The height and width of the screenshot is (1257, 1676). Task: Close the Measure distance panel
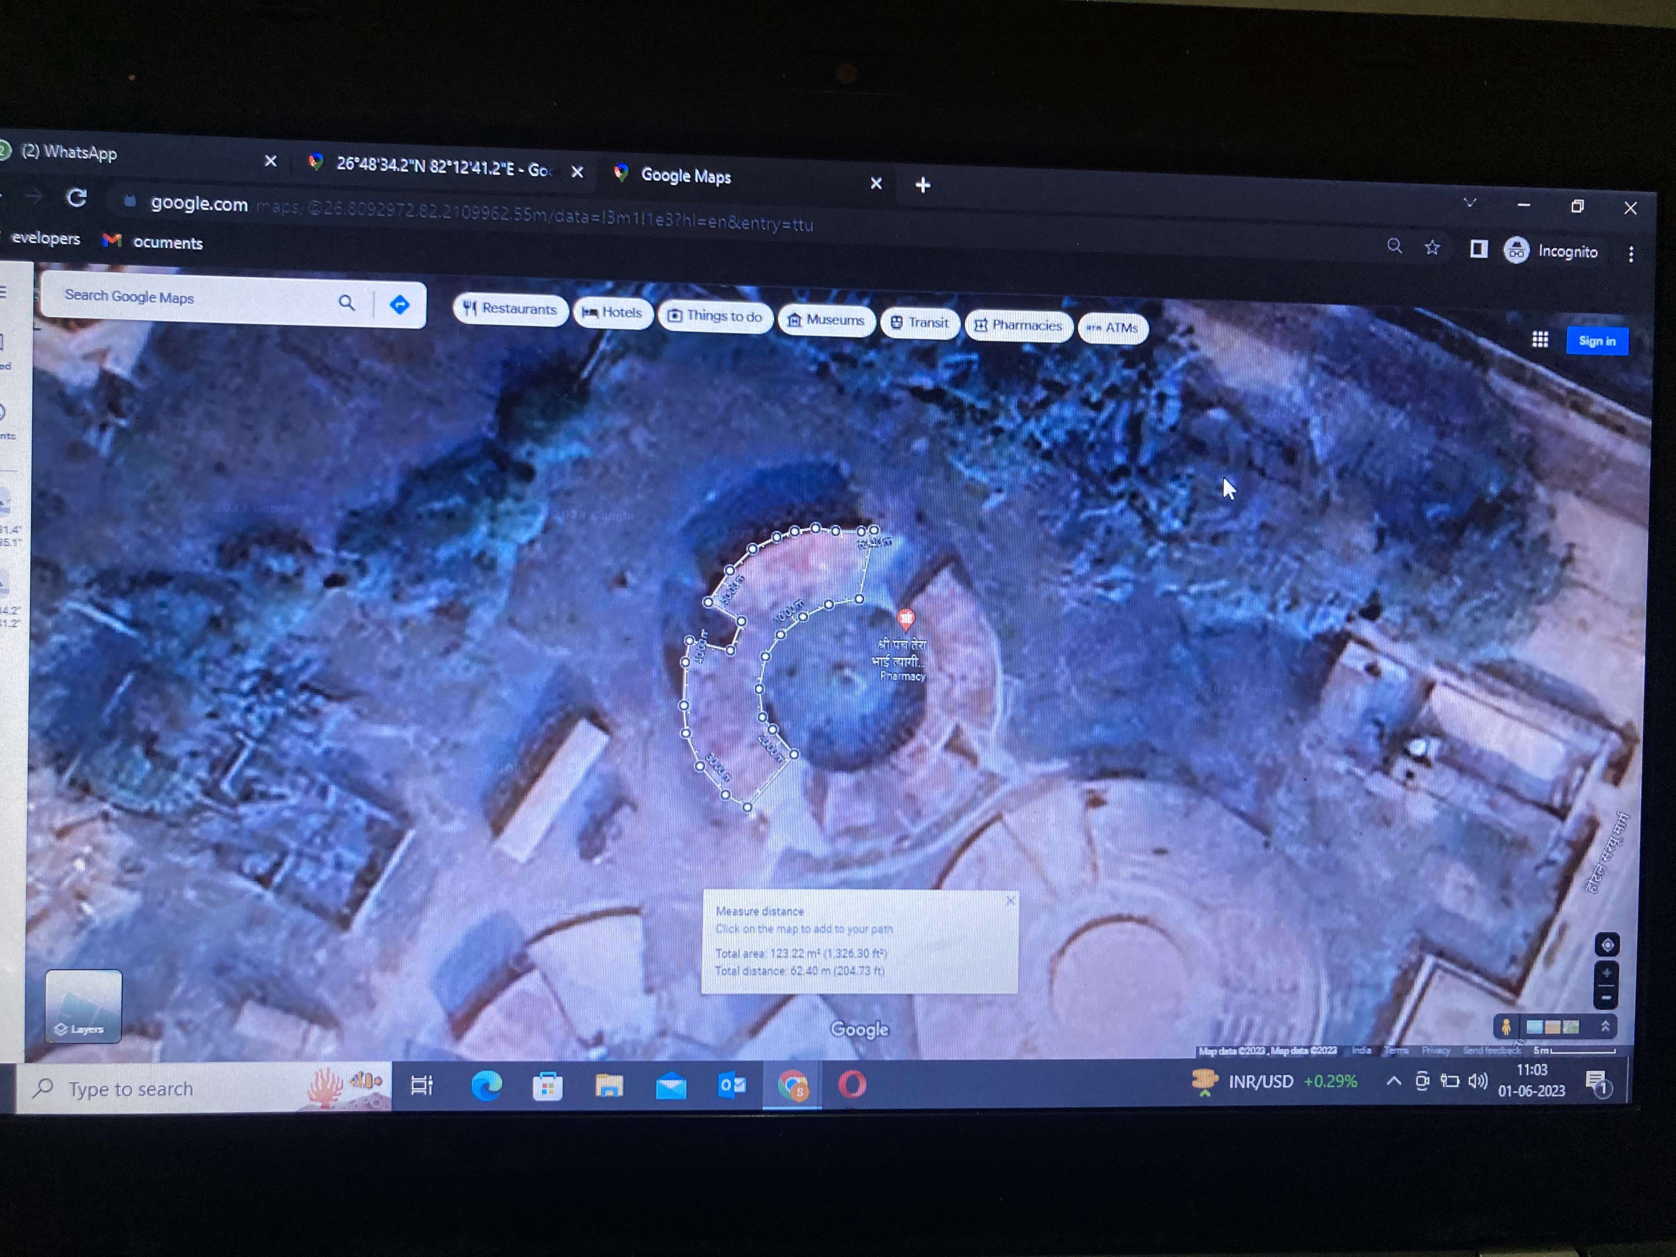click(1009, 900)
